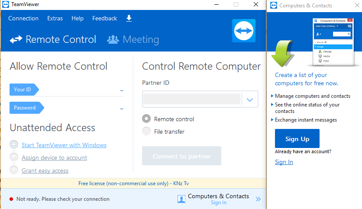Open the Connection menu
362x209 pixels.
(x=23, y=19)
